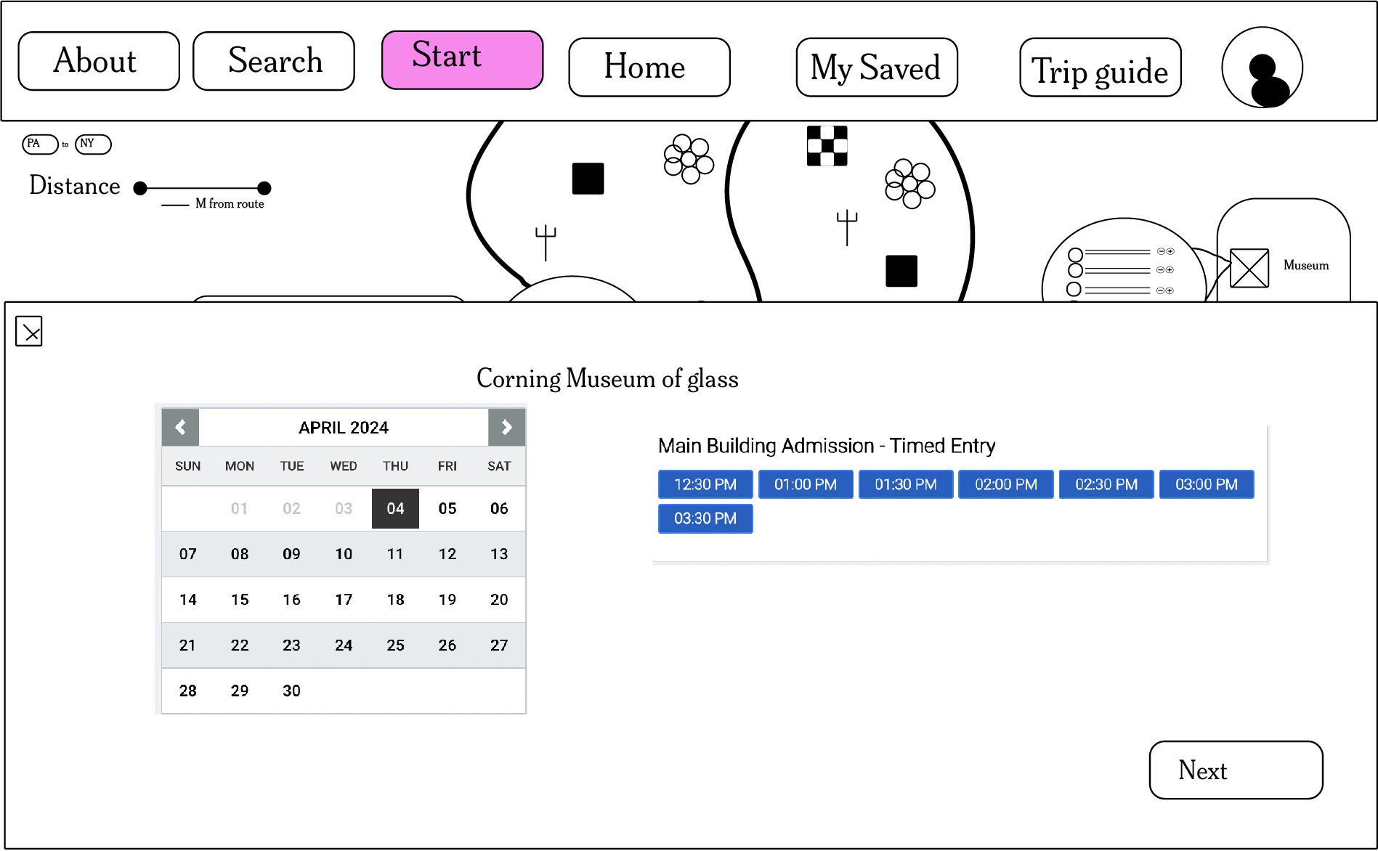This screenshot has height=851, width=1378.
Task: Select April 16 in the calendar
Action: click(x=291, y=600)
